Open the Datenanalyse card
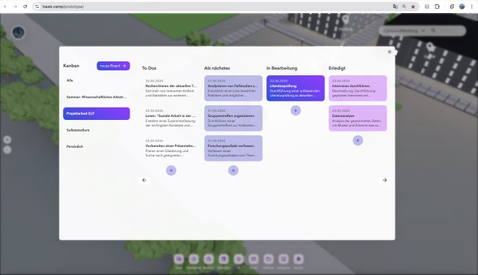 (x=358, y=118)
